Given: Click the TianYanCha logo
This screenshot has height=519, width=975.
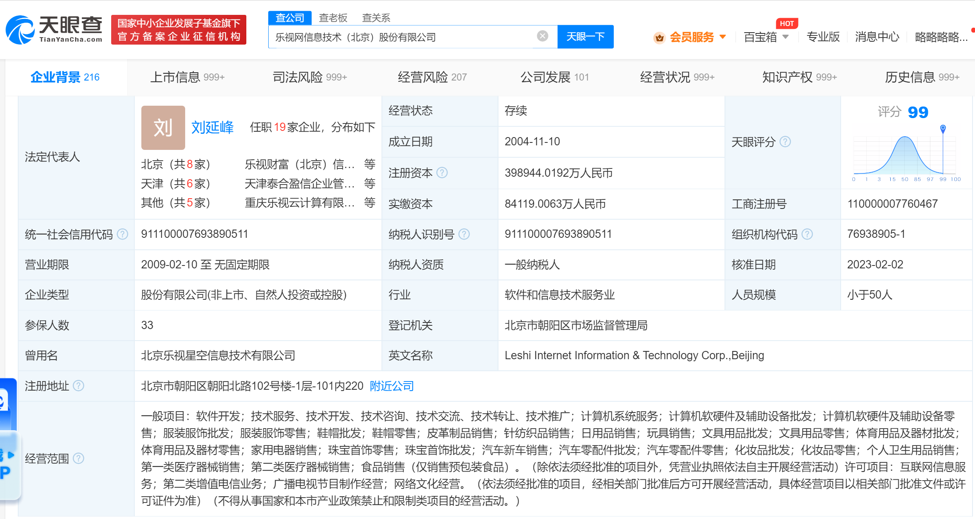Looking at the screenshot, I should coord(54,29).
